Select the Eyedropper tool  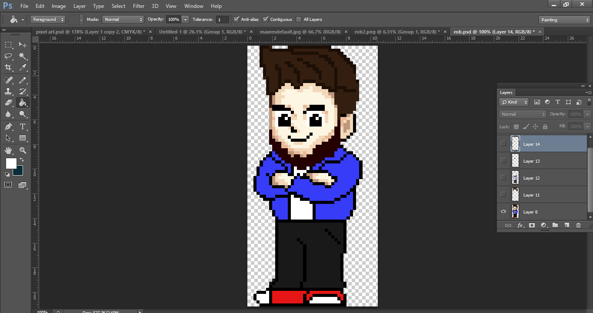click(23, 67)
